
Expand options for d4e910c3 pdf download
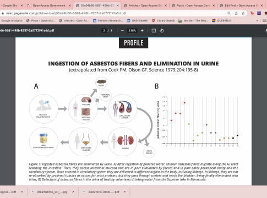coord(125,192)
